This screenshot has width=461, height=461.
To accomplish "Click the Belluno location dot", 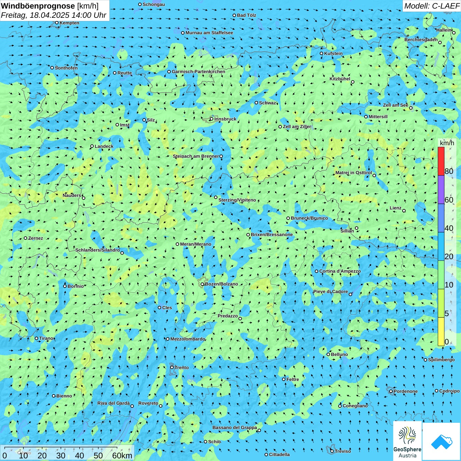I will click(328, 354).
